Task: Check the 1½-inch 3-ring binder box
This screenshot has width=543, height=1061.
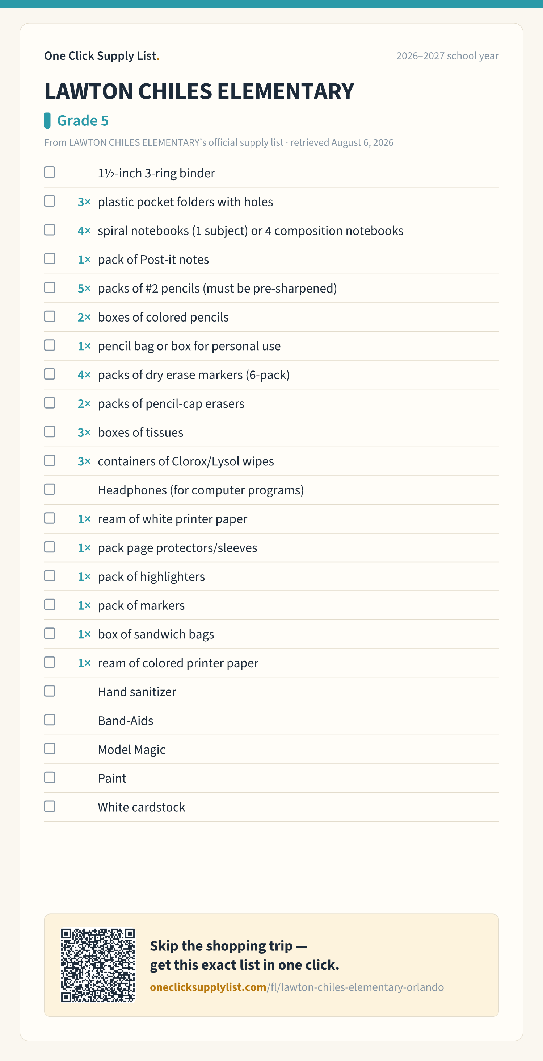Action: click(x=50, y=172)
